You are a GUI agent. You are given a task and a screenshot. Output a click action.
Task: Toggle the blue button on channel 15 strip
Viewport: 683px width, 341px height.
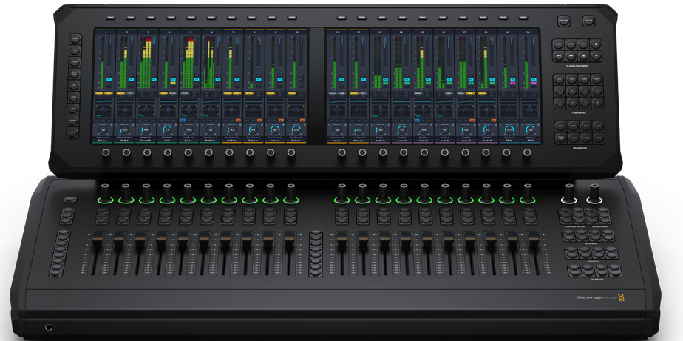pos(417,121)
